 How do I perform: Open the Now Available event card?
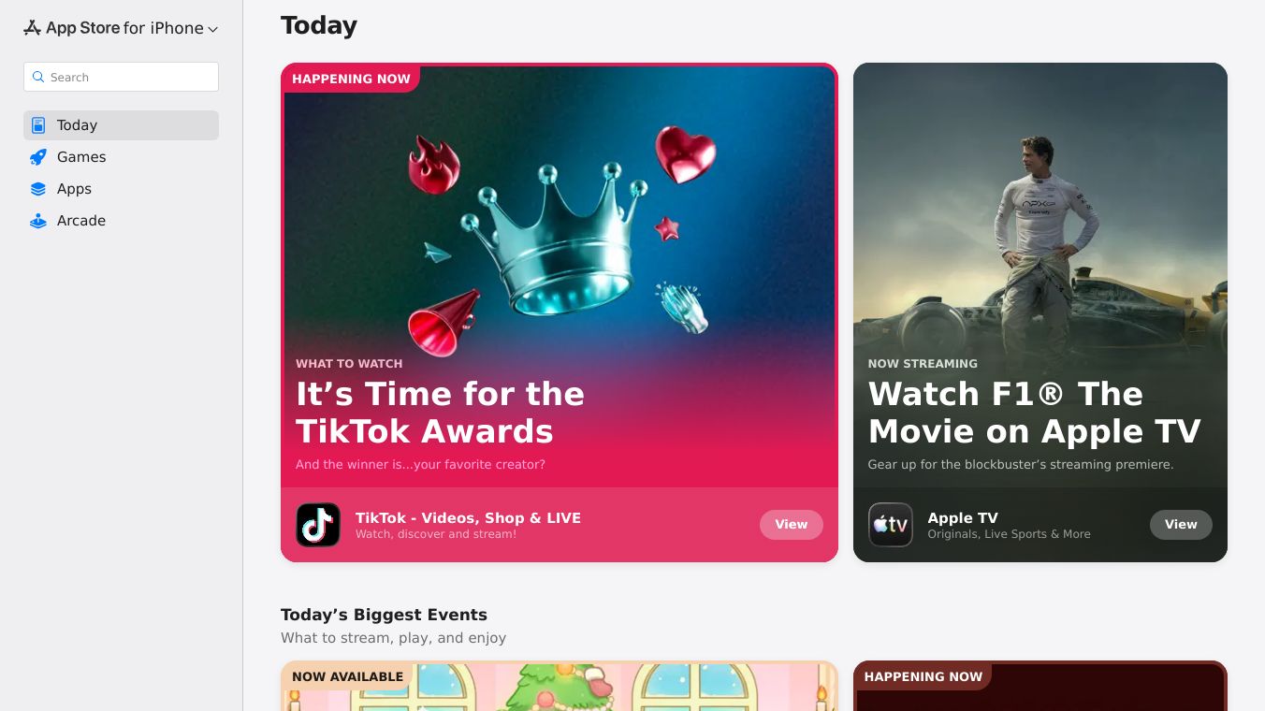tap(560, 686)
